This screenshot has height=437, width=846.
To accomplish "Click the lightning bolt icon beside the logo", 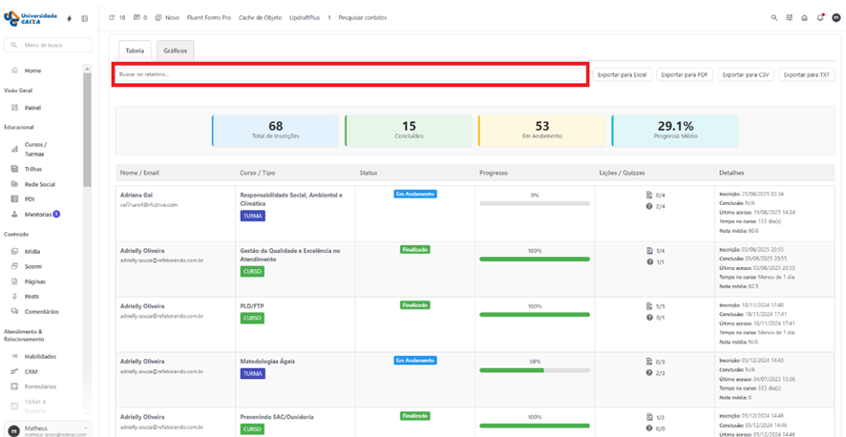I will pyautogui.click(x=69, y=18).
